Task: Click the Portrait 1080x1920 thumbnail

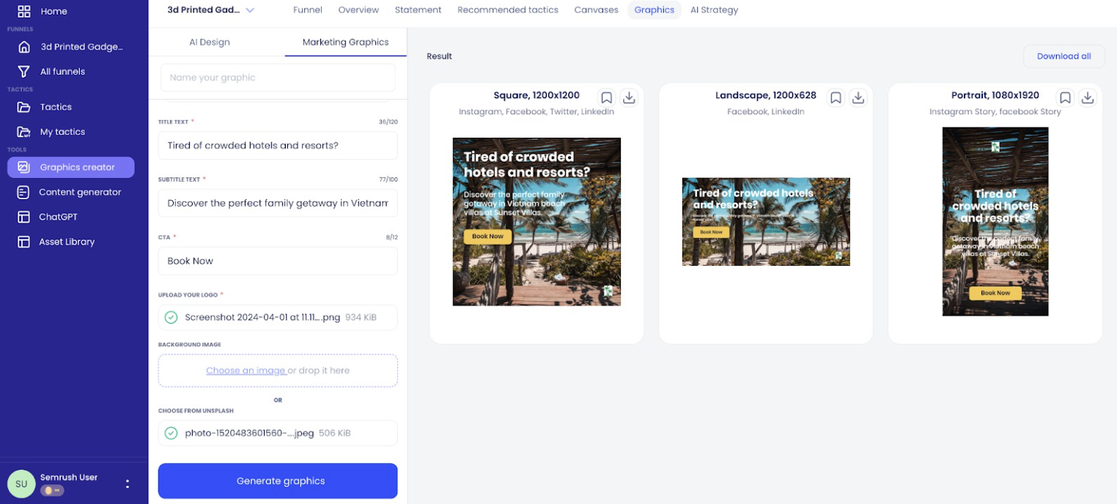Action: [x=995, y=221]
